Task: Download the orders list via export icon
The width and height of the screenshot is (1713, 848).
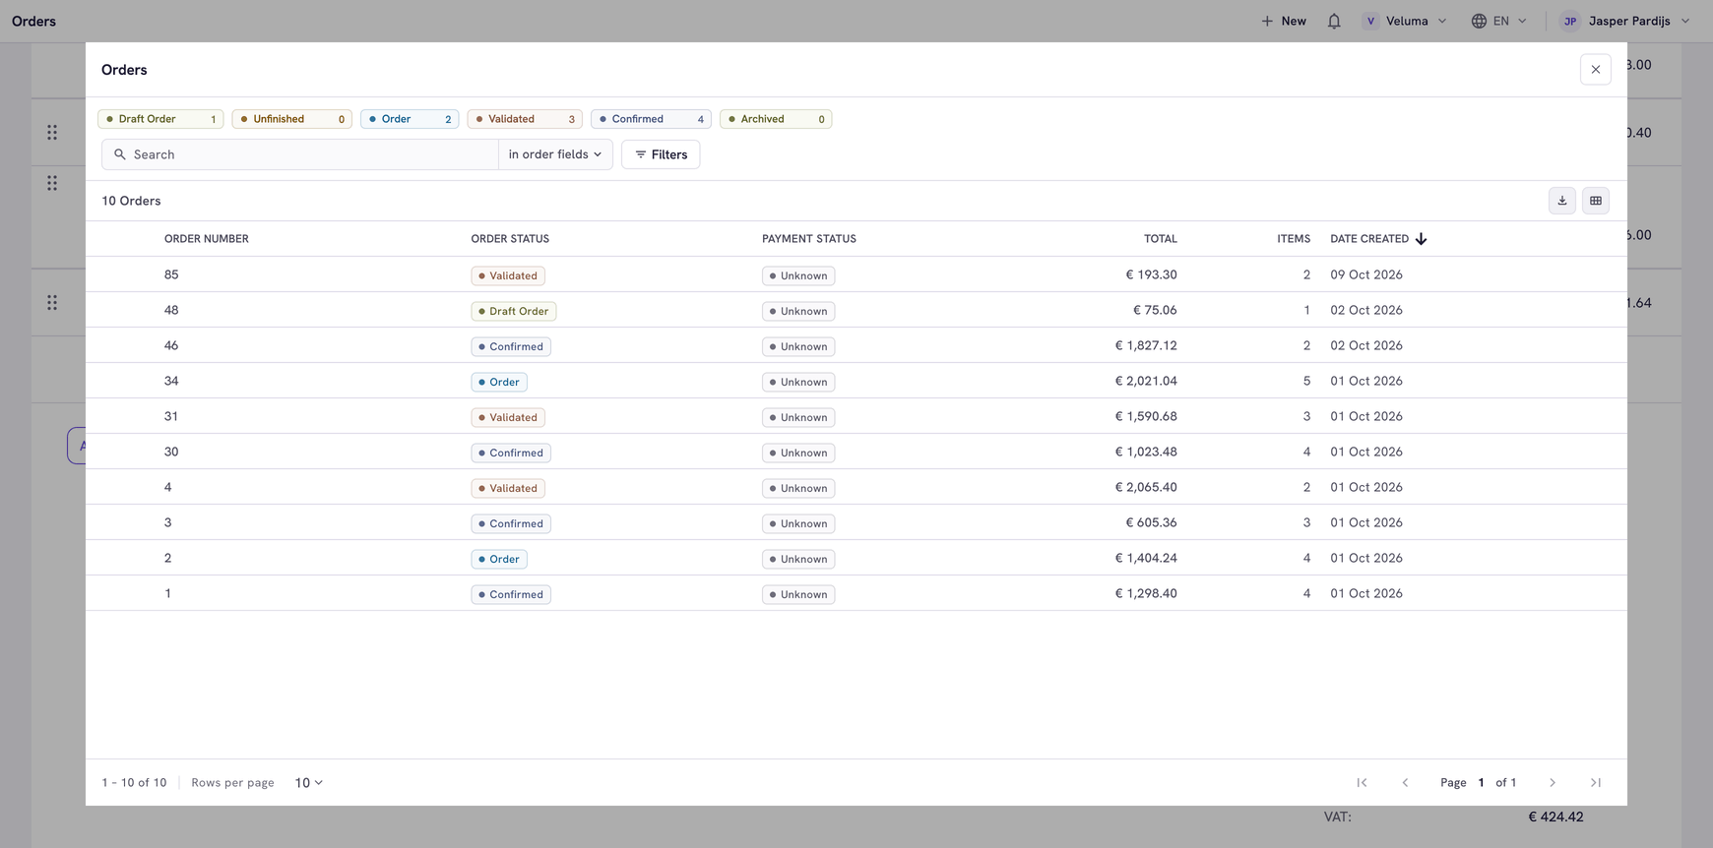Action: point(1562,201)
